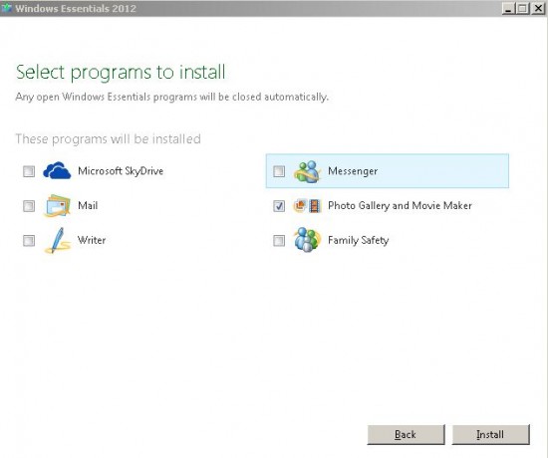Viewport: 548px width, 458px height.
Task: Click the Messenger people icon
Action: coord(307,171)
